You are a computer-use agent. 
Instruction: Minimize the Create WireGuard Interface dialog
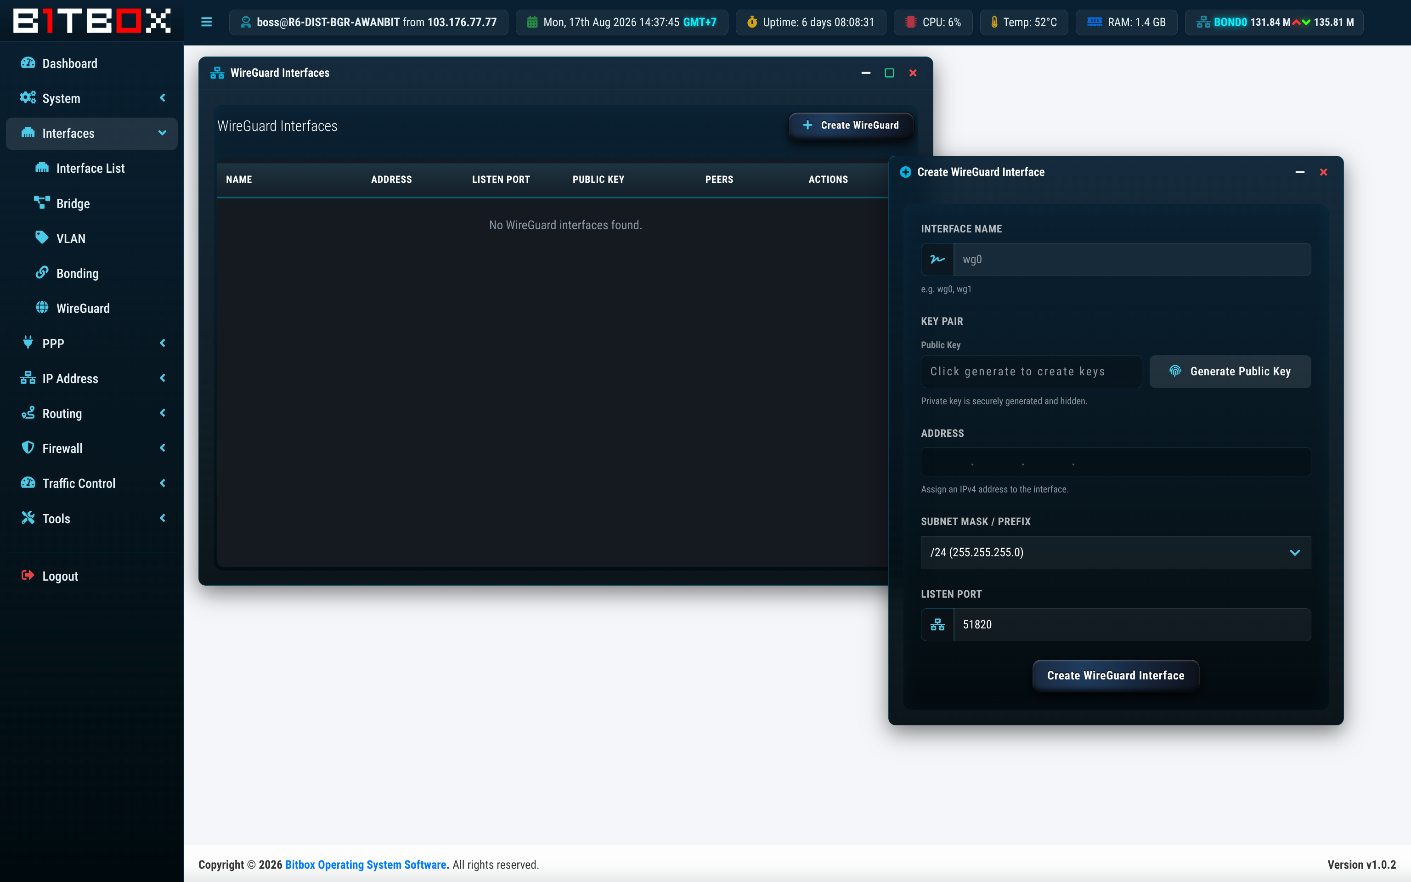[x=1300, y=172]
